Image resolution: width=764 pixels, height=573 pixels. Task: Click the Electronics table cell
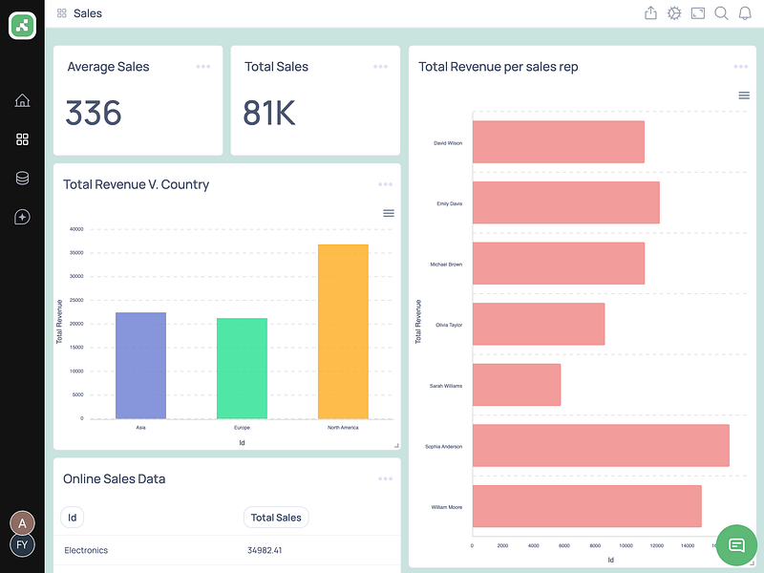[x=86, y=550]
